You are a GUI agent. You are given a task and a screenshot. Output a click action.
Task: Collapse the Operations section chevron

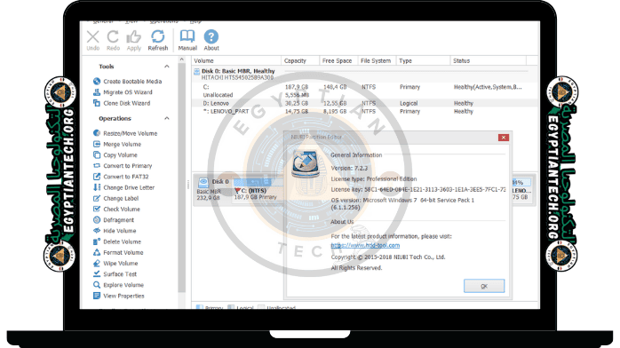point(167,118)
